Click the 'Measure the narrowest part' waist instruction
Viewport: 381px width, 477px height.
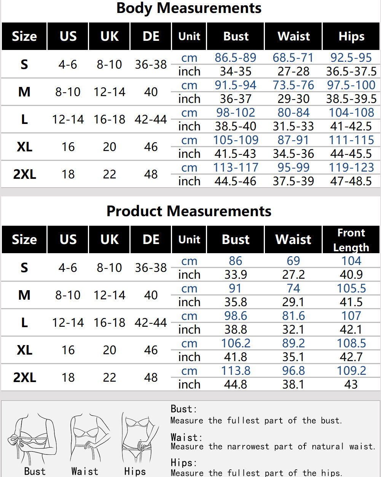[273, 446]
